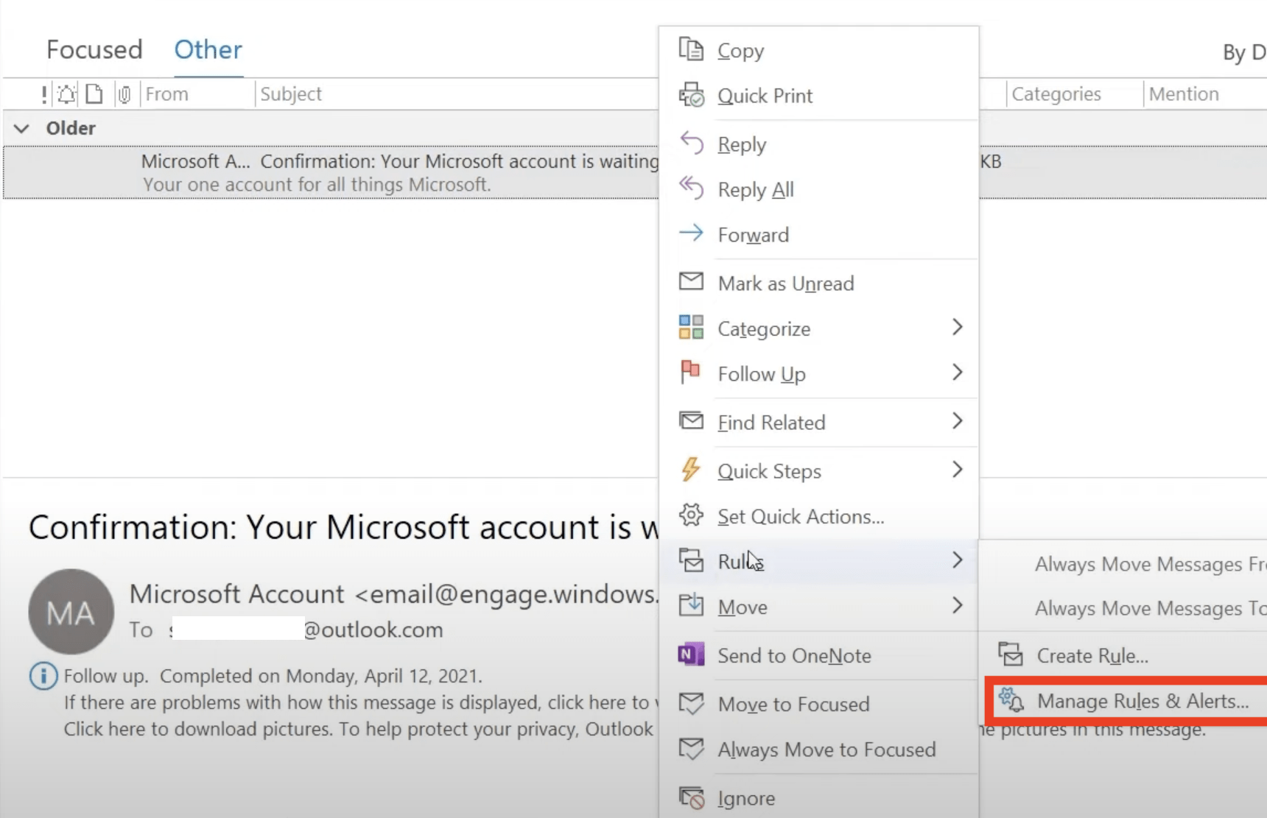Sort messages by the Mention column
1267x818 pixels.
[x=1205, y=94]
